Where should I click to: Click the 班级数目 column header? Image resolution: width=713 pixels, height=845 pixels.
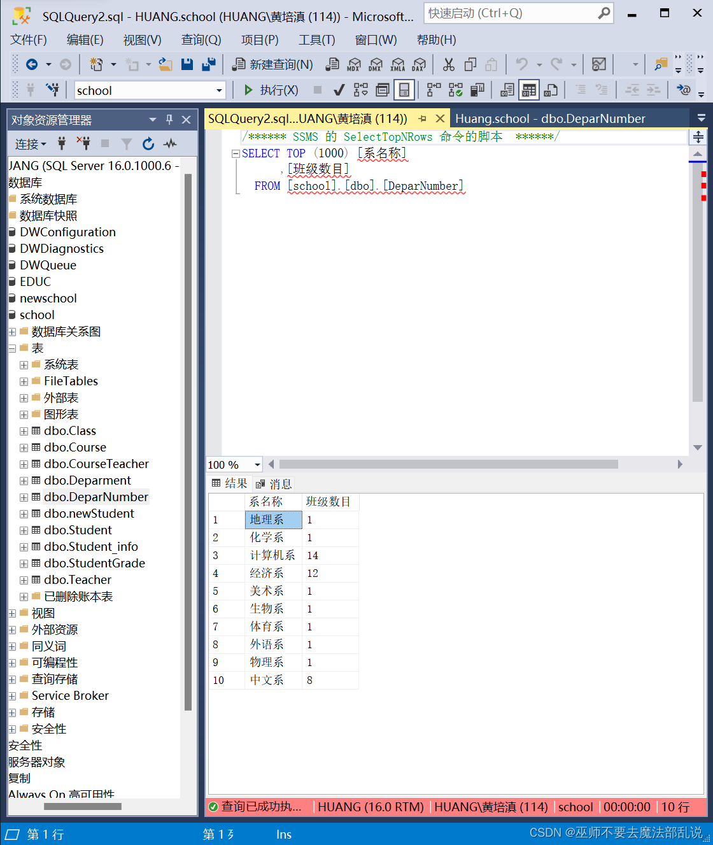(330, 502)
